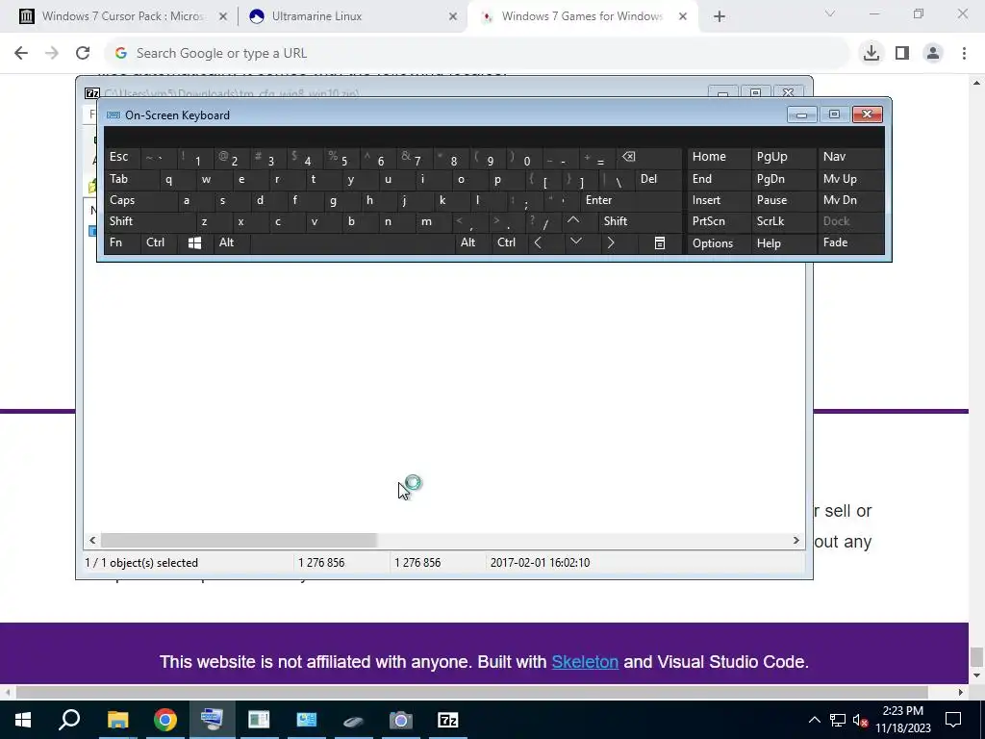Click taskbar clock showing 2:23 PM
Viewport: 985px width, 739px height.
(902, 720)
